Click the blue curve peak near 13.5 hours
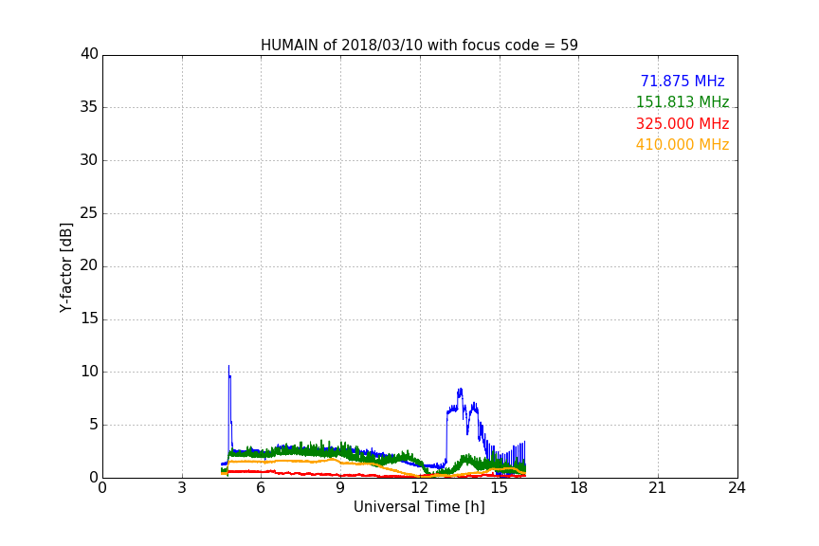819x546 pixels. pos(460,390)
